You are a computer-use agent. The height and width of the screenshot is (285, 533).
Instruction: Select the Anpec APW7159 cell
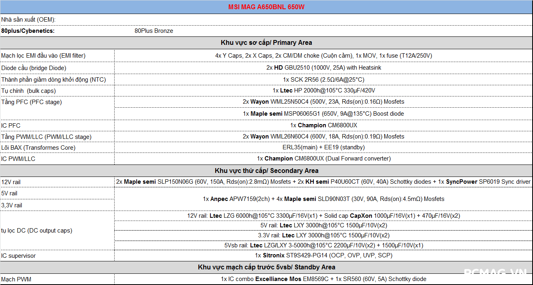pyautogui.click(x=323, y=199)
